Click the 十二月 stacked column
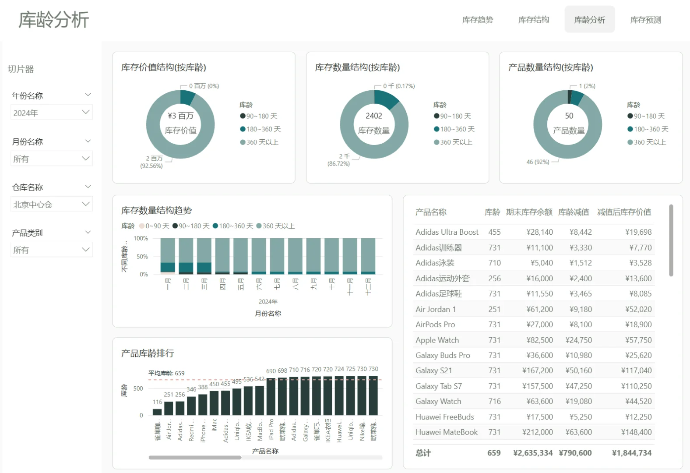Screen dimensions: 690x473 368,256
